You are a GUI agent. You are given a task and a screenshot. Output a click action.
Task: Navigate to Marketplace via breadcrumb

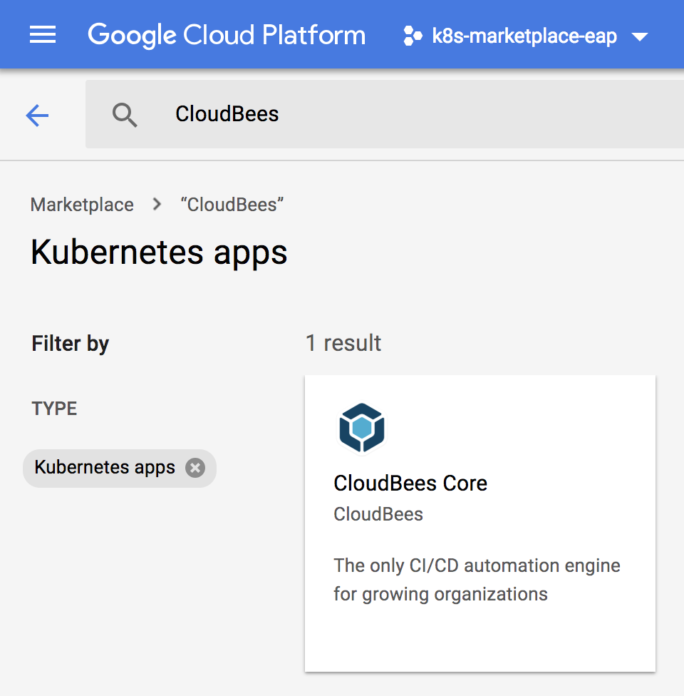[81, 205]
